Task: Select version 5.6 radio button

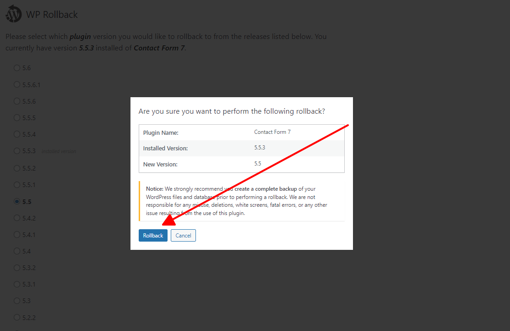Action: (x=17, y=68)
